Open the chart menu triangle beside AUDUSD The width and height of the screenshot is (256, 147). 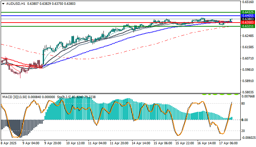click(3, 4)
